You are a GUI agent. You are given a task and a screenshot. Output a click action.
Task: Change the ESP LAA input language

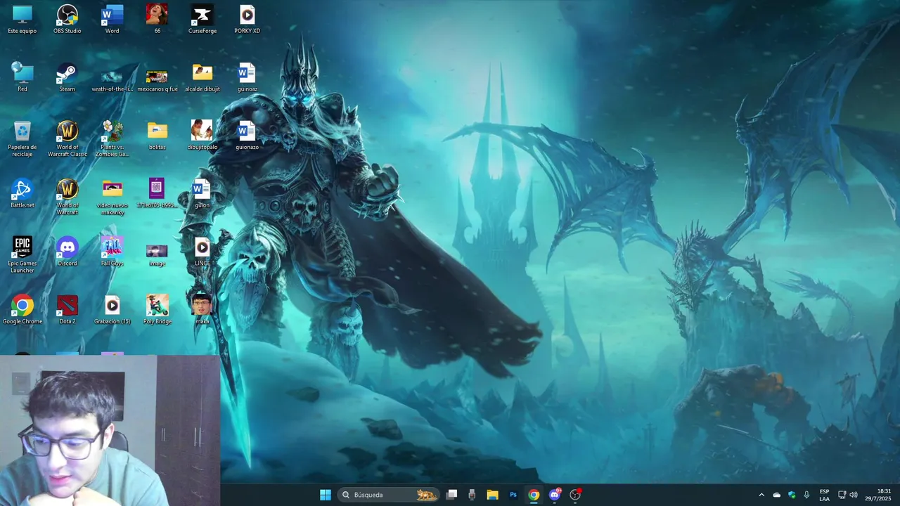tap(824, 495)
